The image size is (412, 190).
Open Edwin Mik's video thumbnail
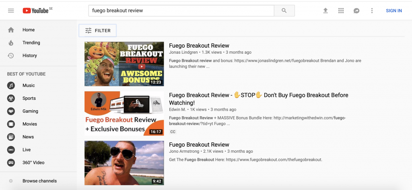tap(124, 113)
